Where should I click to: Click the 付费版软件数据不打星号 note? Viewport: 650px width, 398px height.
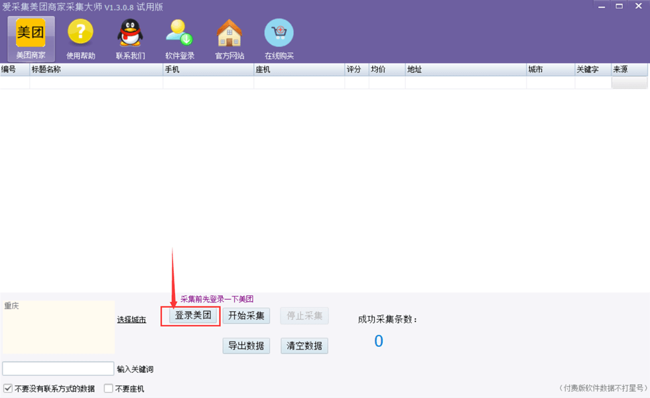click(603, 388)
